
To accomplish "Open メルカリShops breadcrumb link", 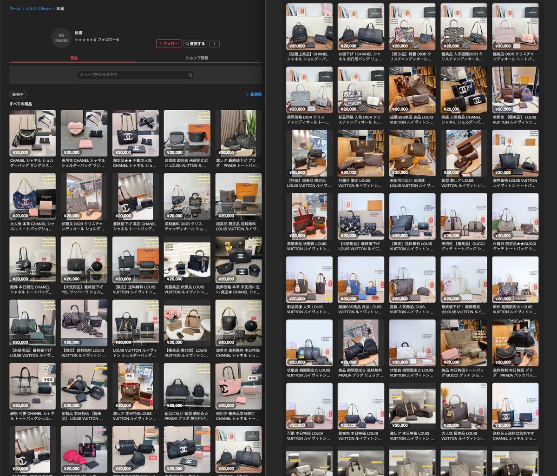I will point(39,9).
